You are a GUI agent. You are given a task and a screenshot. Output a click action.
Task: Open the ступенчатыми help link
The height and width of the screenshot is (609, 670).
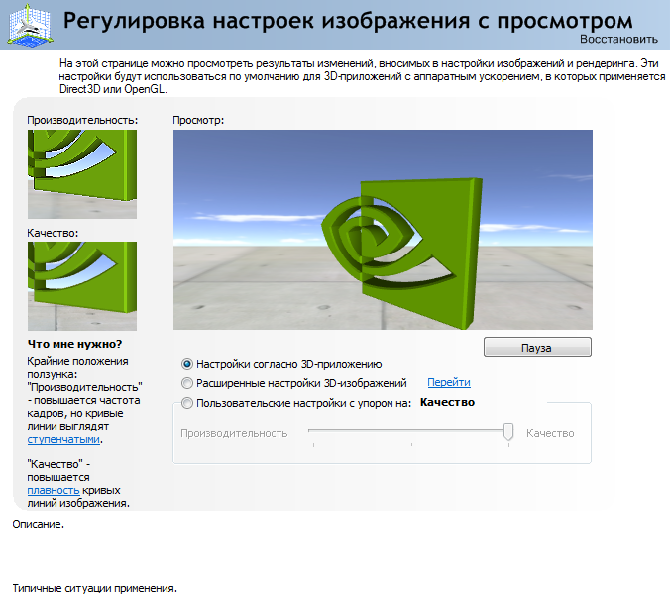[x=63, y=439]
